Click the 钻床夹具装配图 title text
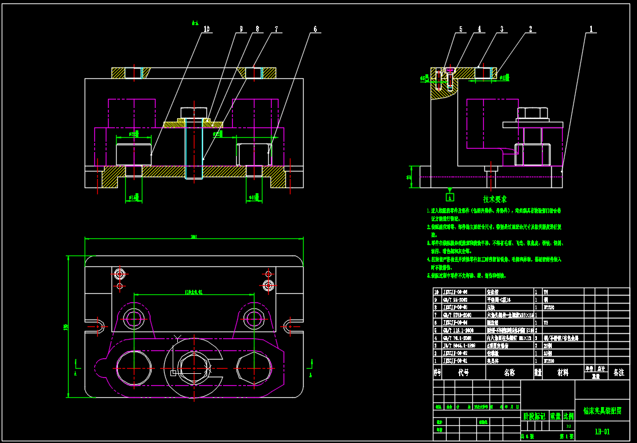Screen dimensions: 637x443 click(x=602, y=410)
